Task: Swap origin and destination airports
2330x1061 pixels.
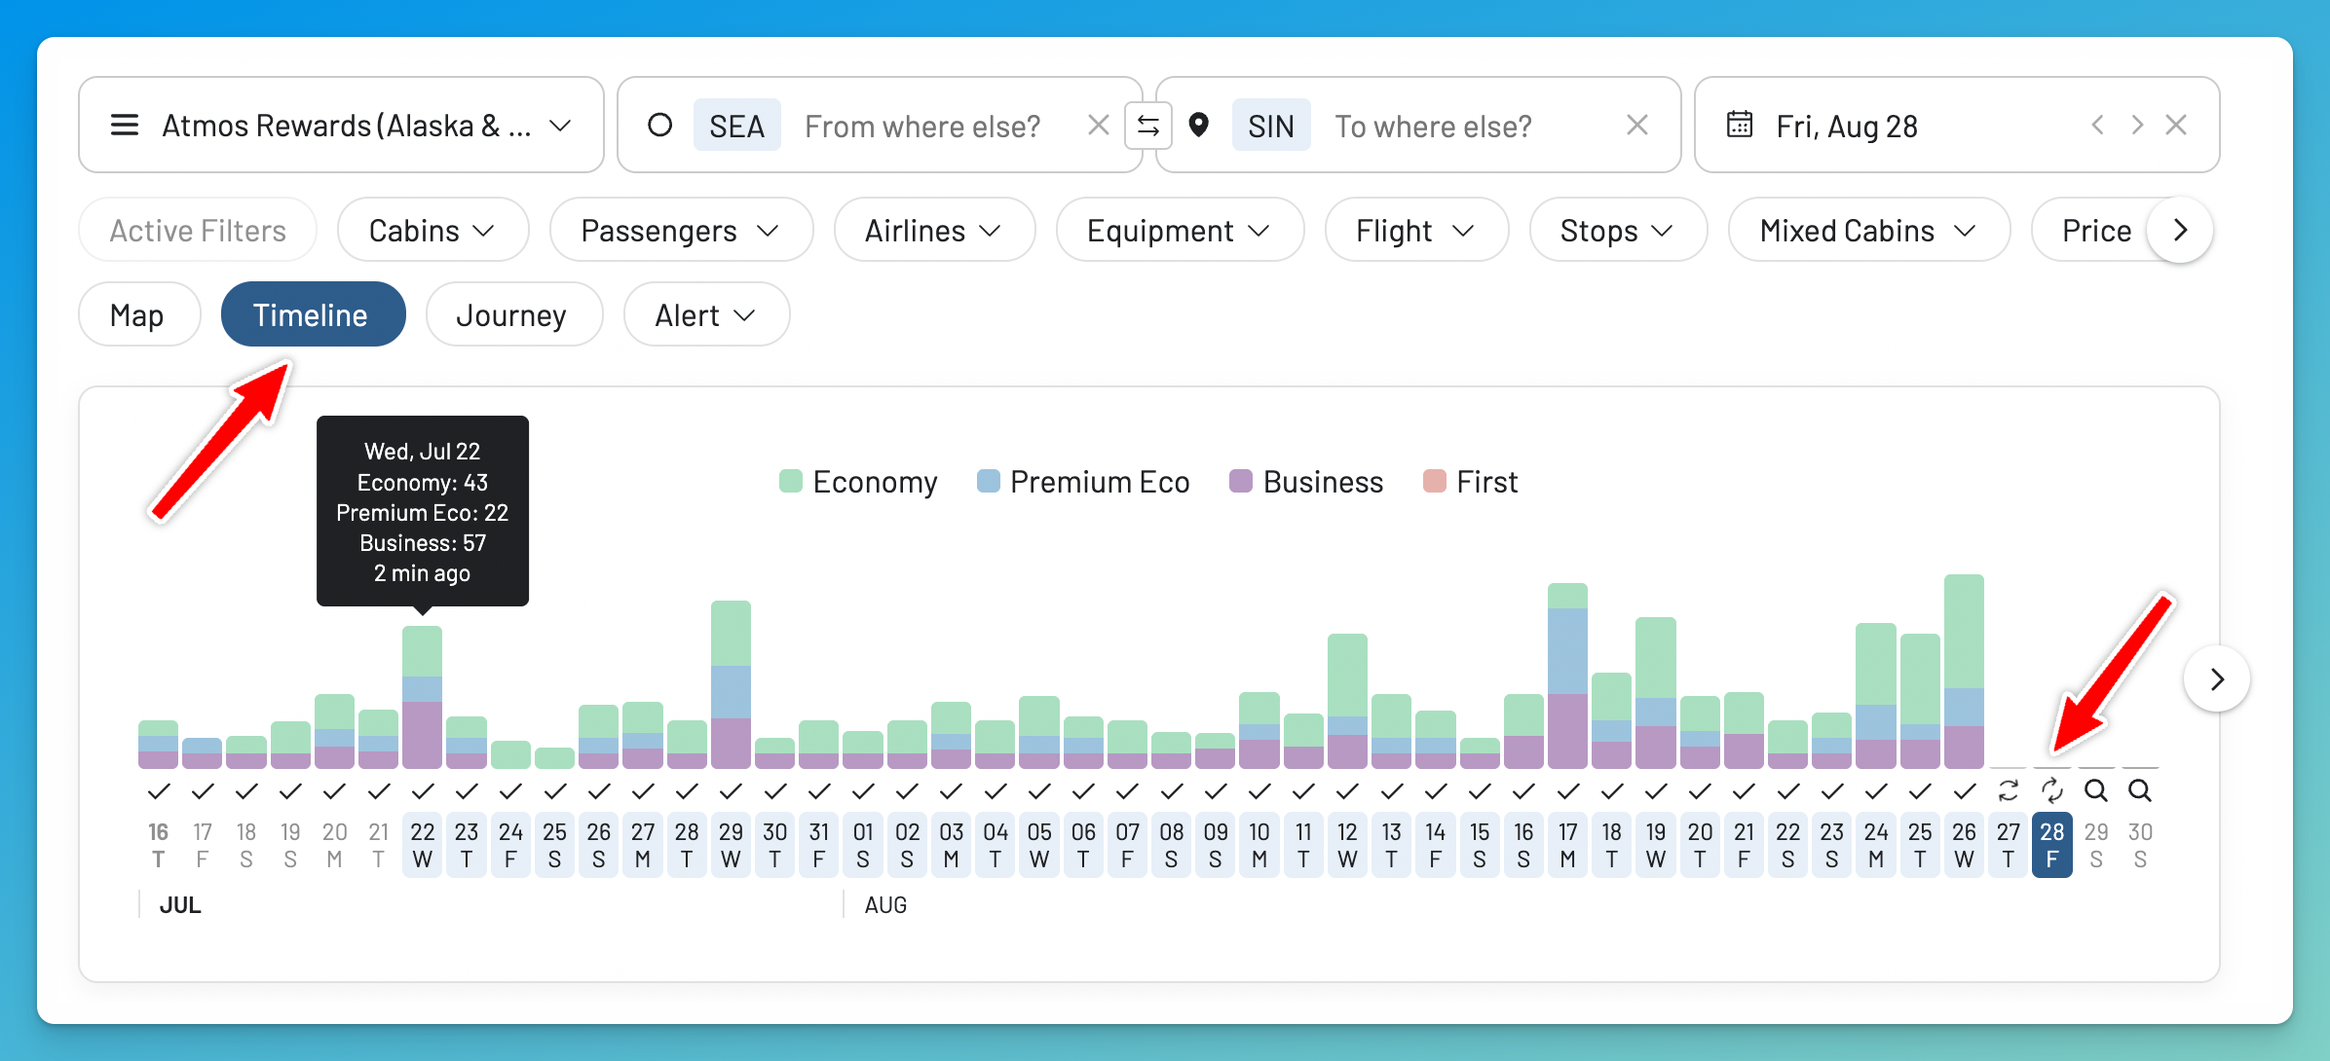Action: click(x=1148, y=126)
